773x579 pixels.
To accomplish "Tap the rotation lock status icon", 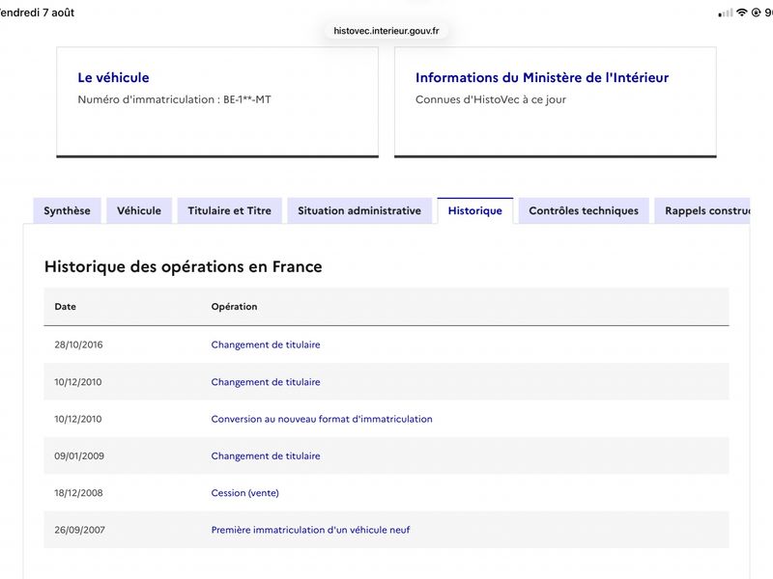I will pos(756,13).
